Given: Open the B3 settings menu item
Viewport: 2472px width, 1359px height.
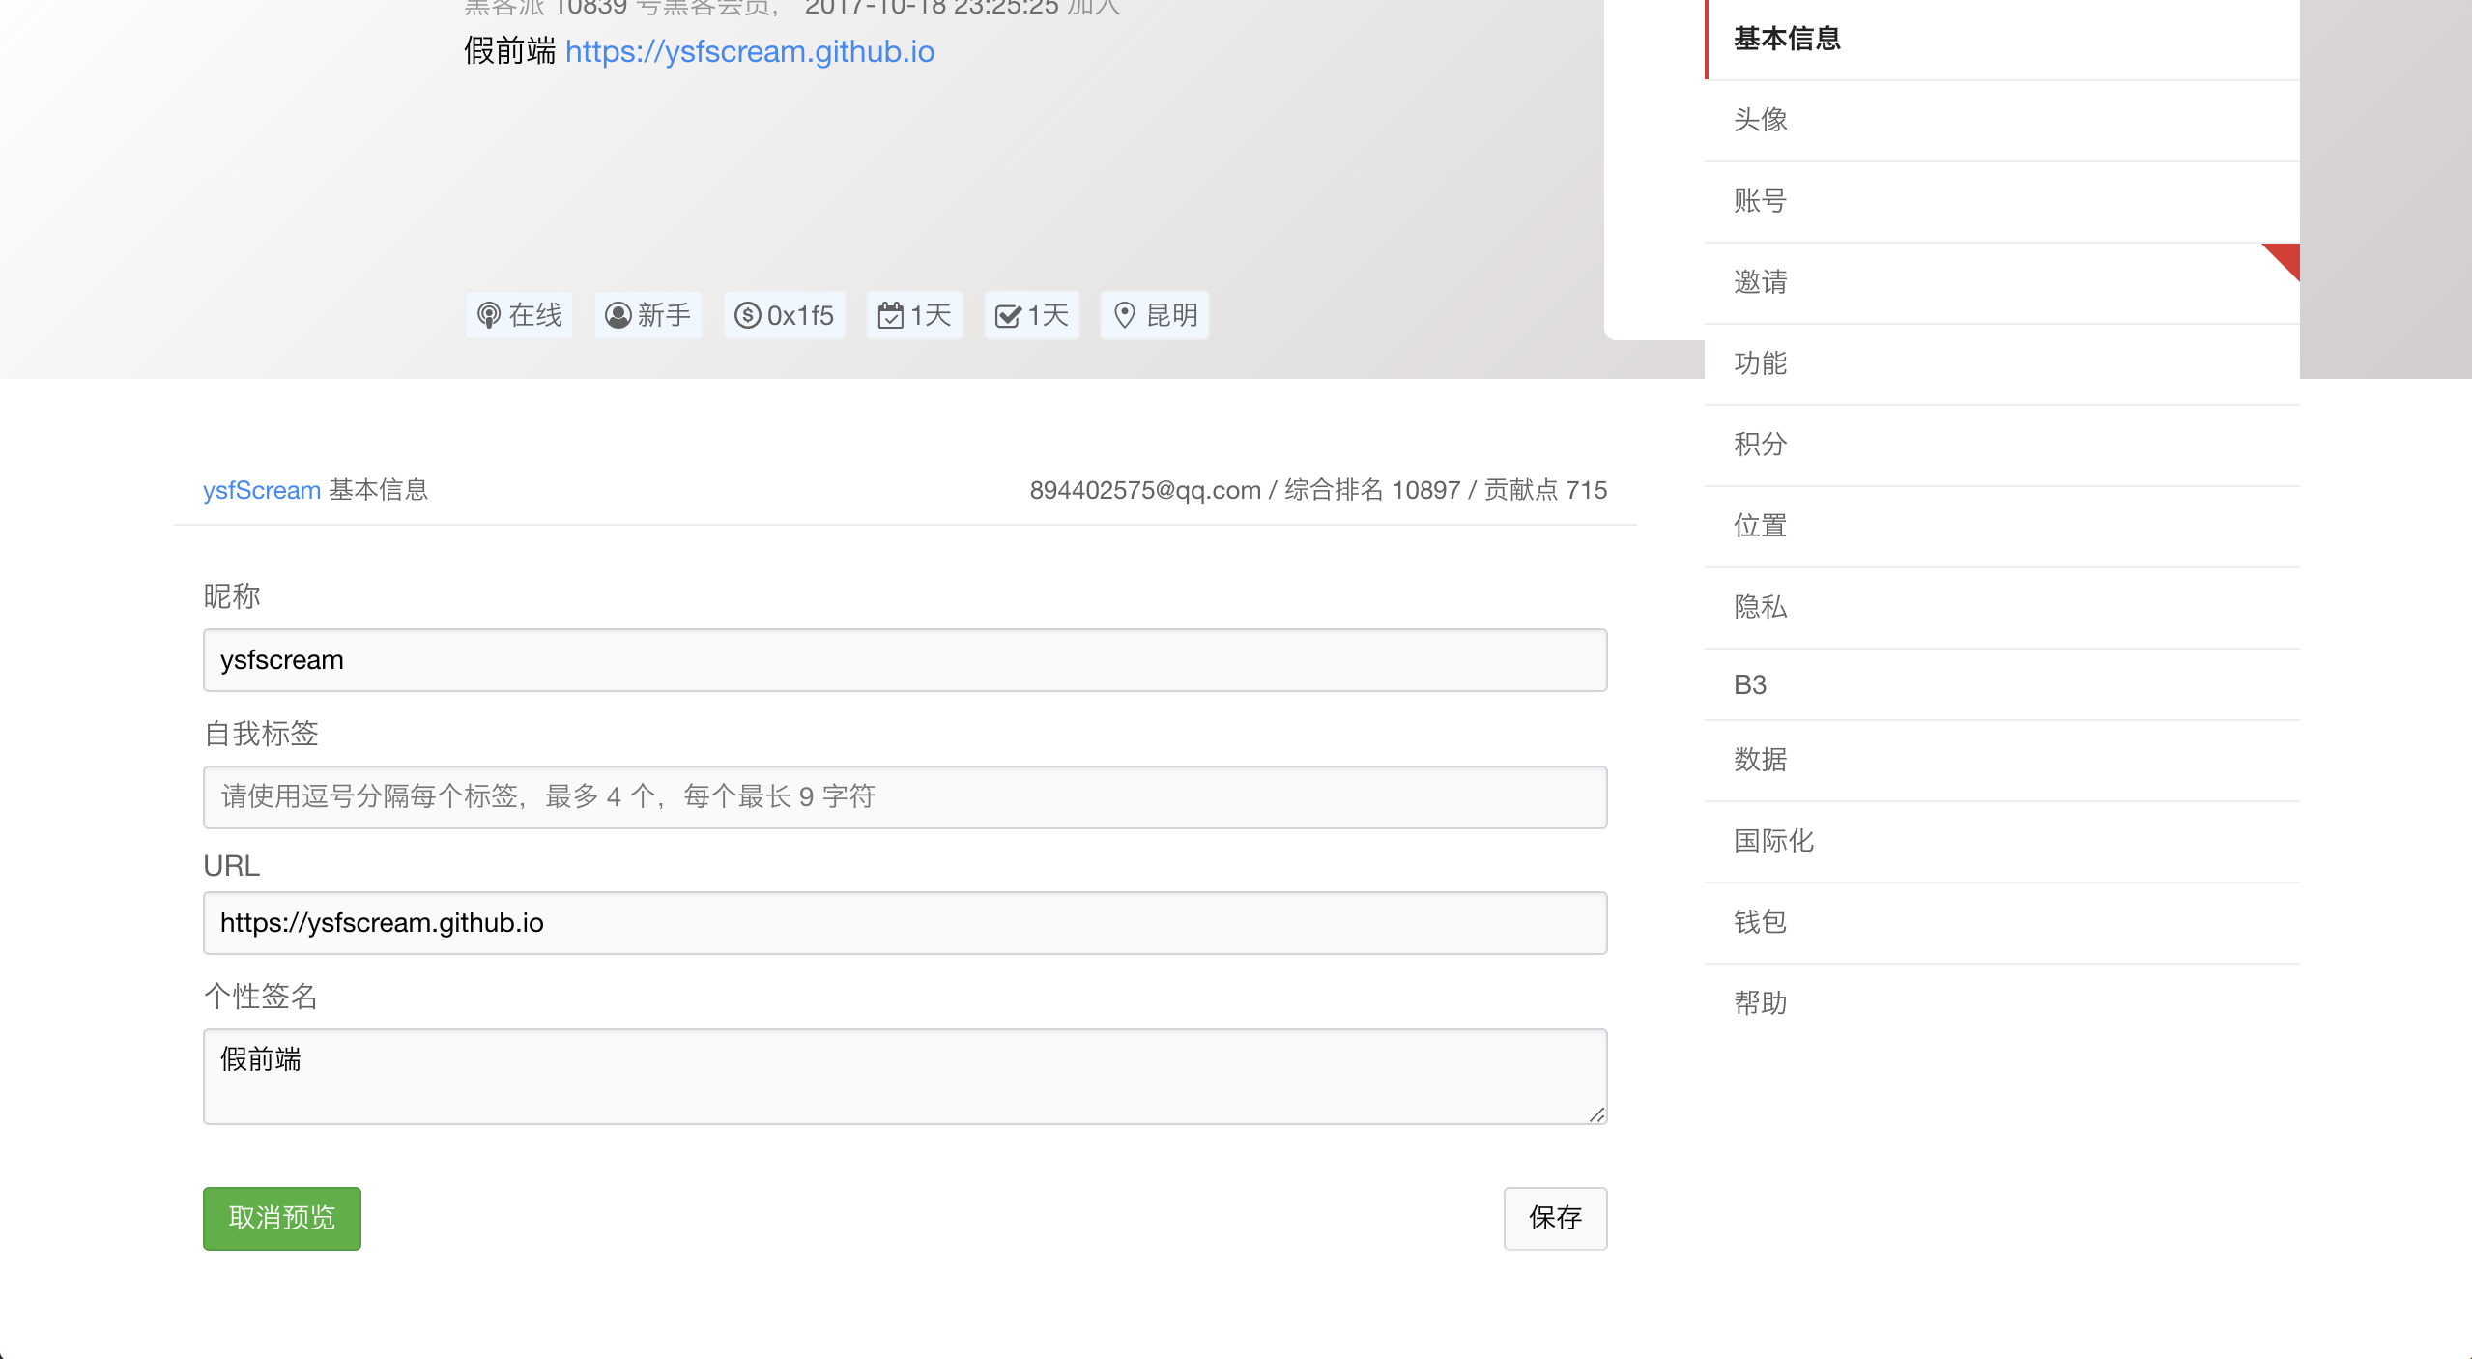Looking at the screenshot, I should (x=1750, y=684).
